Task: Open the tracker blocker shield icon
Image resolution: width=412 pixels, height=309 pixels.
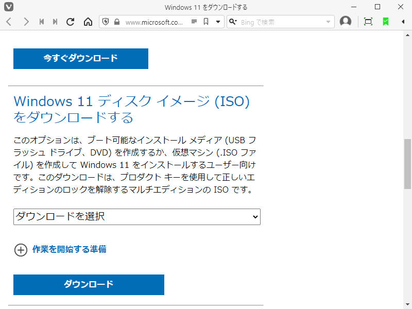Action: 106,22
